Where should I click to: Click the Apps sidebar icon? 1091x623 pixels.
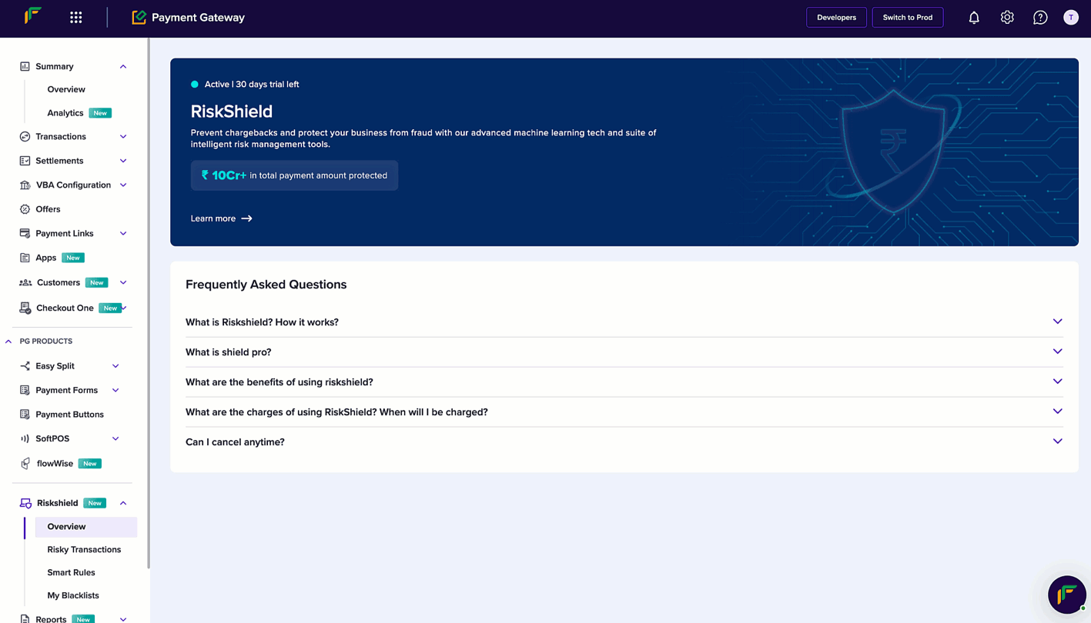click(x=25, y=258)
